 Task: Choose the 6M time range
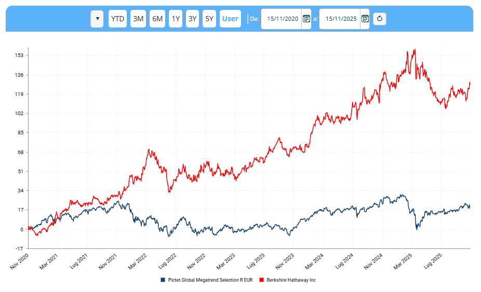pyautogui.click(x=157, y=19)
